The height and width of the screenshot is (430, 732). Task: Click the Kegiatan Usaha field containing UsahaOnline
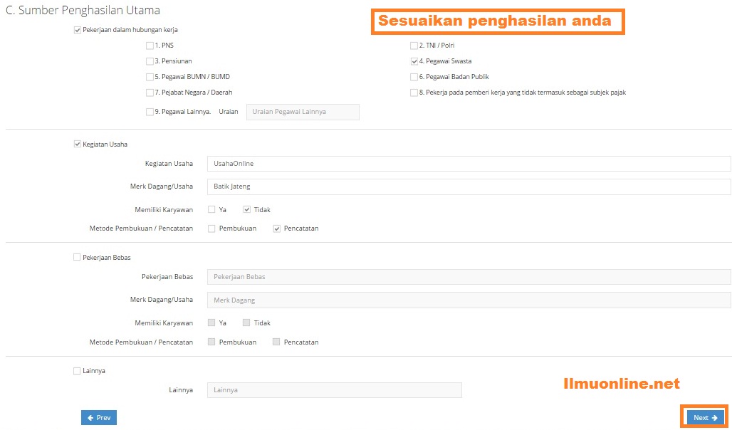469,164
